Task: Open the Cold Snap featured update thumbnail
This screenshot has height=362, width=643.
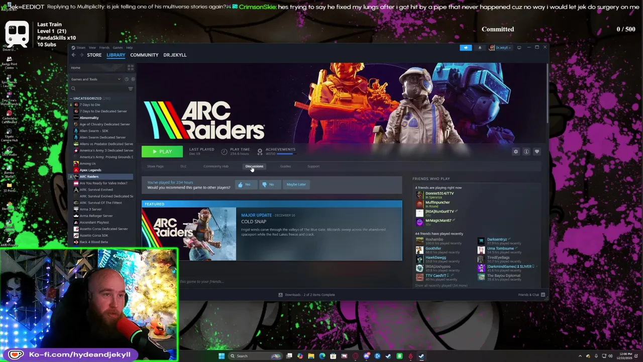Action: [189, 234]
